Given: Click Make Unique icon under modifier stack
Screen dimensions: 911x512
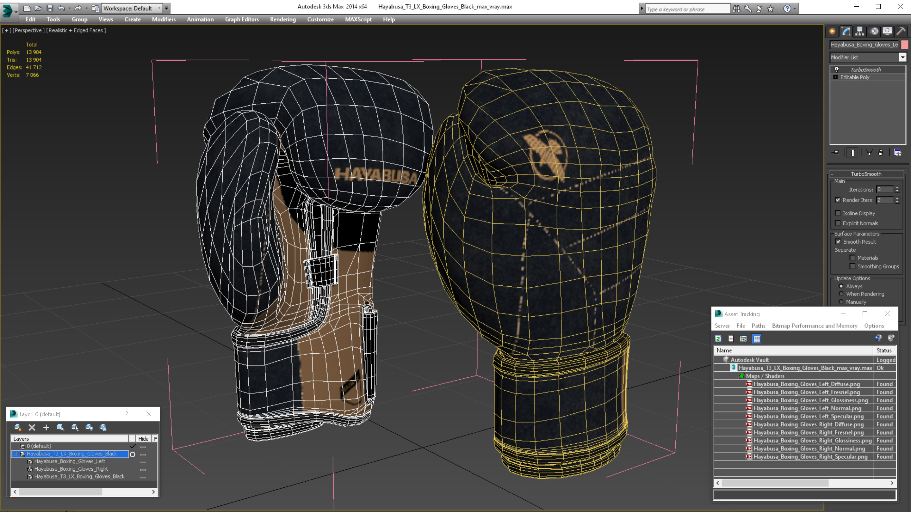Looking at the screenshot, I should point(869,153).
